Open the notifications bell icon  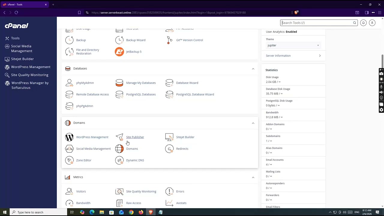363,23
